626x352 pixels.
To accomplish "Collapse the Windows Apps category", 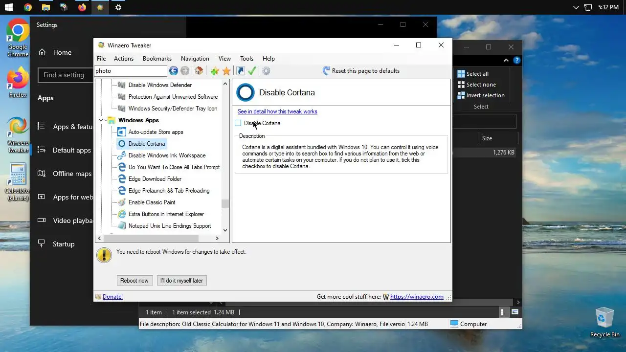I will pyautogui.click(x=101, y=120).
